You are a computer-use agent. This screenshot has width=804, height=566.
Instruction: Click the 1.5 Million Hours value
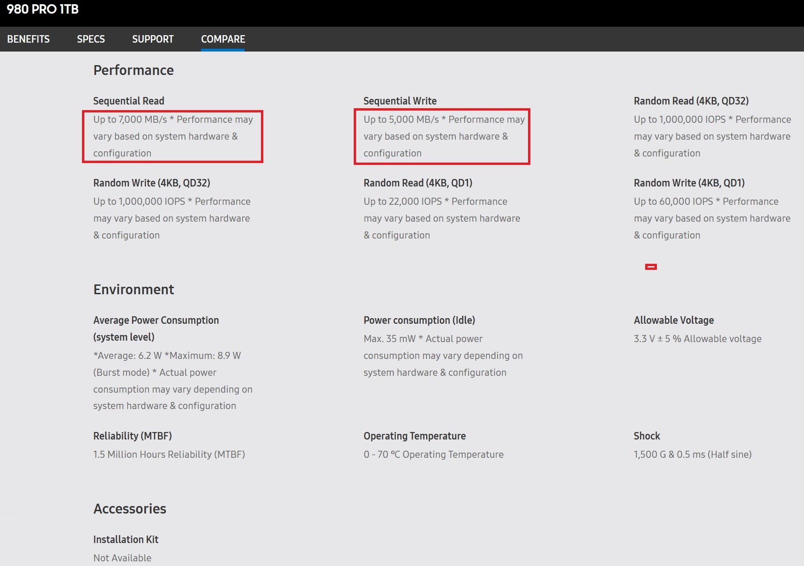tap(169, 454)
